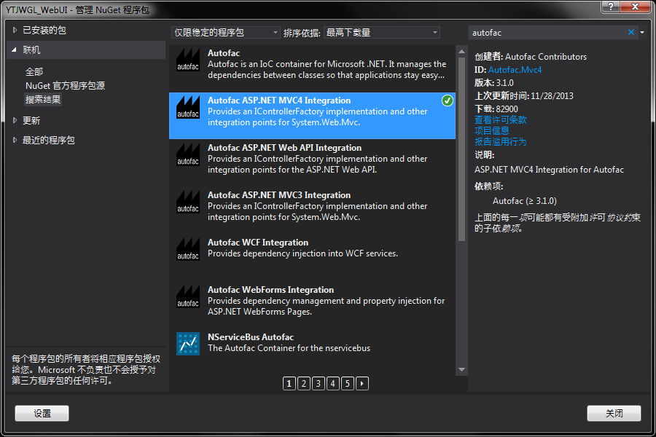Click the scroll up arrow of package list
The height and width of the screenshot is (437, 656).
point(462,52)
